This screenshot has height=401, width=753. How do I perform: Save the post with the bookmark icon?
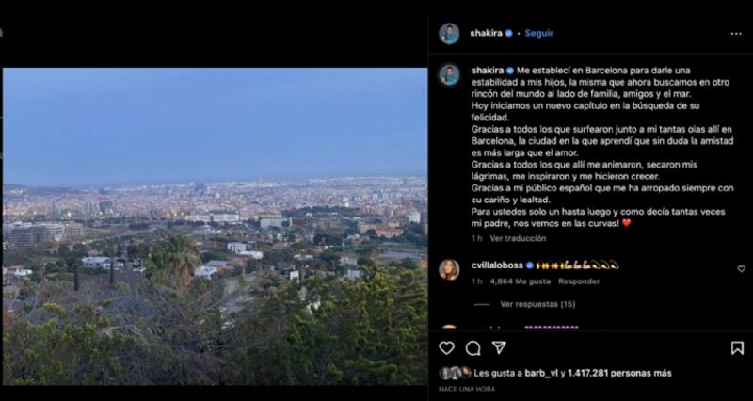point(737,348)
